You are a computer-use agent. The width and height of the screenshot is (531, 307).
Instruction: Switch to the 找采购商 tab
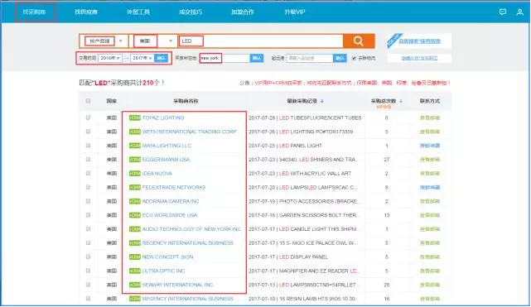[35, 12]
